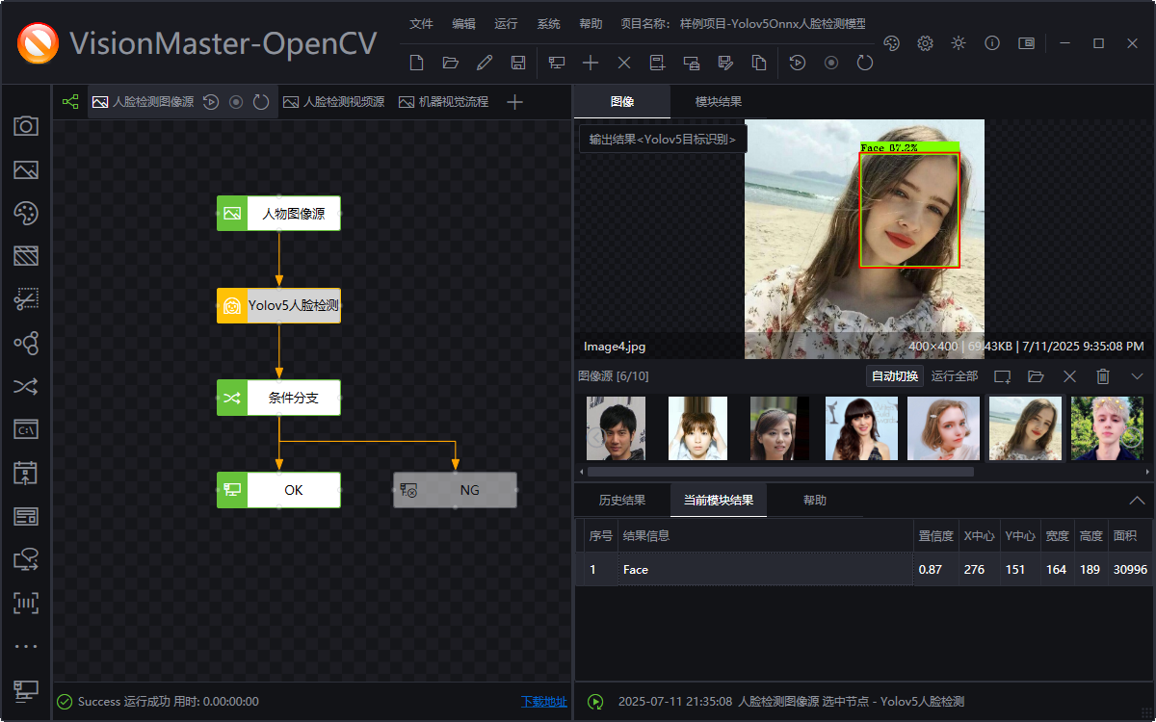Viewport: 1156px width, 722px height.
Task: Click the run workflow icon in the toolbar
Action: [x=797, y=62]
